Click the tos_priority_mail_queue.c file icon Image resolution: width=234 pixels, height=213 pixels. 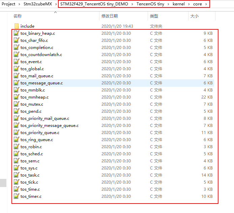(17, 118)
